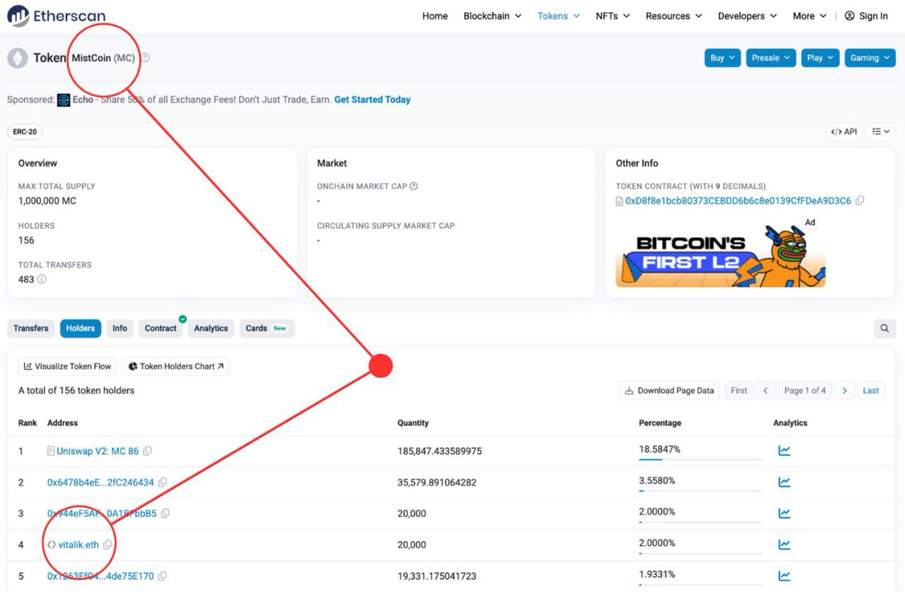The image size is (905, 603).
Task: Expand the More menu
Action: tap(809, 16)
